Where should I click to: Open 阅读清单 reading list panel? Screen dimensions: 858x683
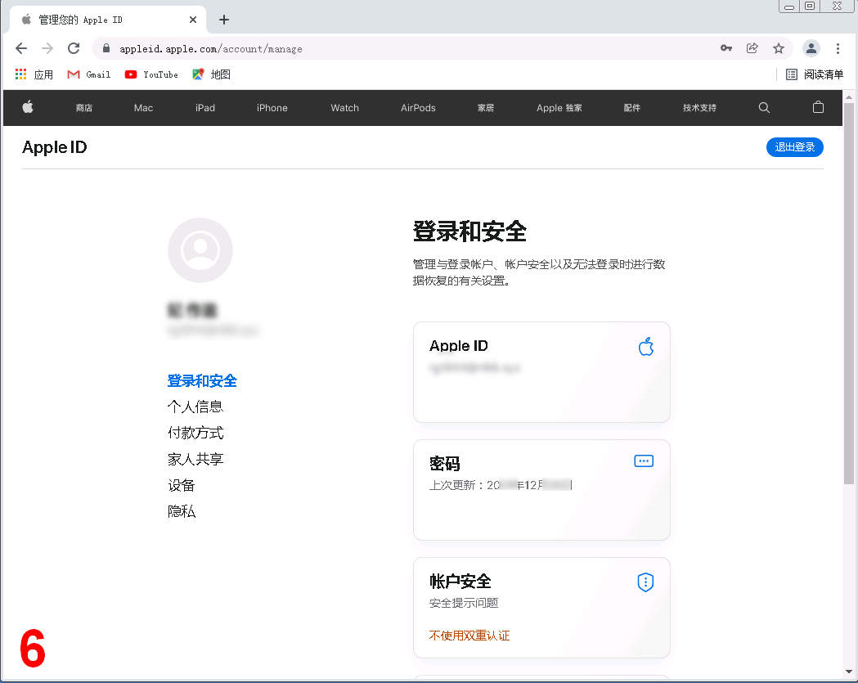(815, 74)
